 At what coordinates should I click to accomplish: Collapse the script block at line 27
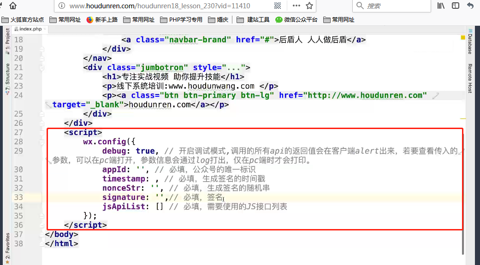[42, 133]
